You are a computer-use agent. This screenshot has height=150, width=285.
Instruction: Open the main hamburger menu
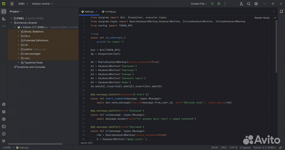12,4
